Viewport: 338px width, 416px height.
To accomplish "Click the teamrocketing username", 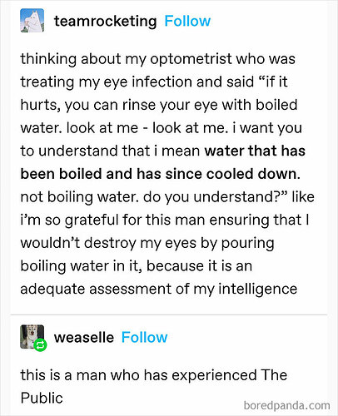I will click(x=106, y=22).
